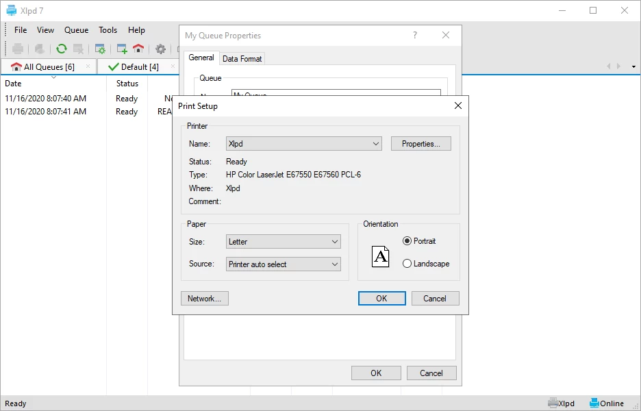Switch to the Data Format tab

(x=242, y=59)
